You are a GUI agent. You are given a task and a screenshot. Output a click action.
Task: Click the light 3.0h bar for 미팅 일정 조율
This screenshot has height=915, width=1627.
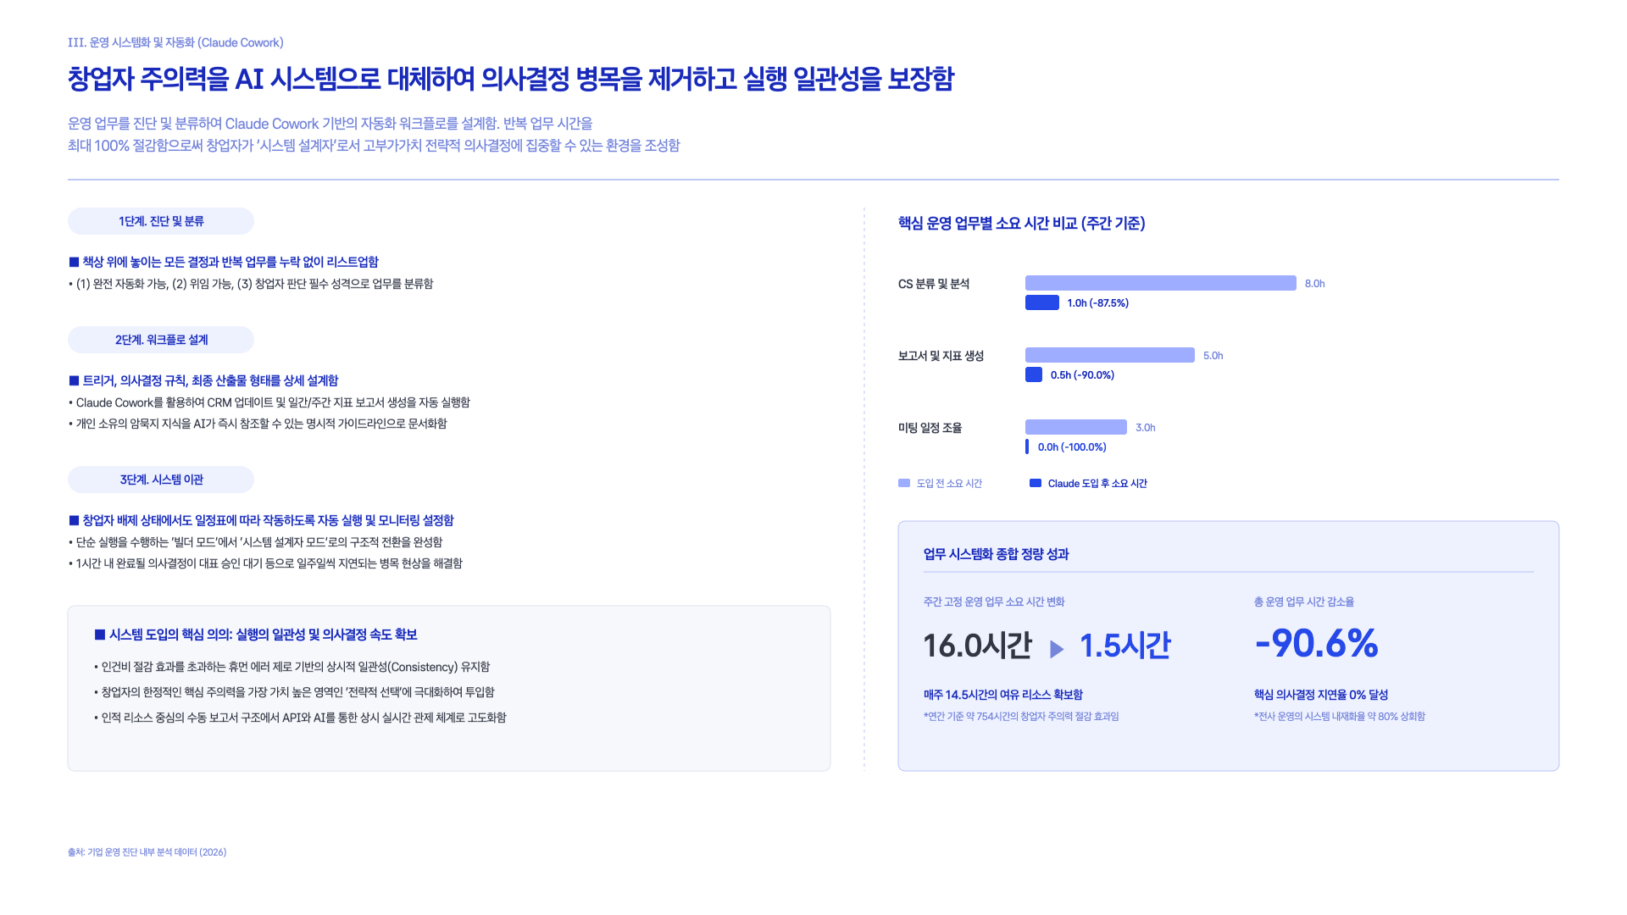pos(1076,427)
